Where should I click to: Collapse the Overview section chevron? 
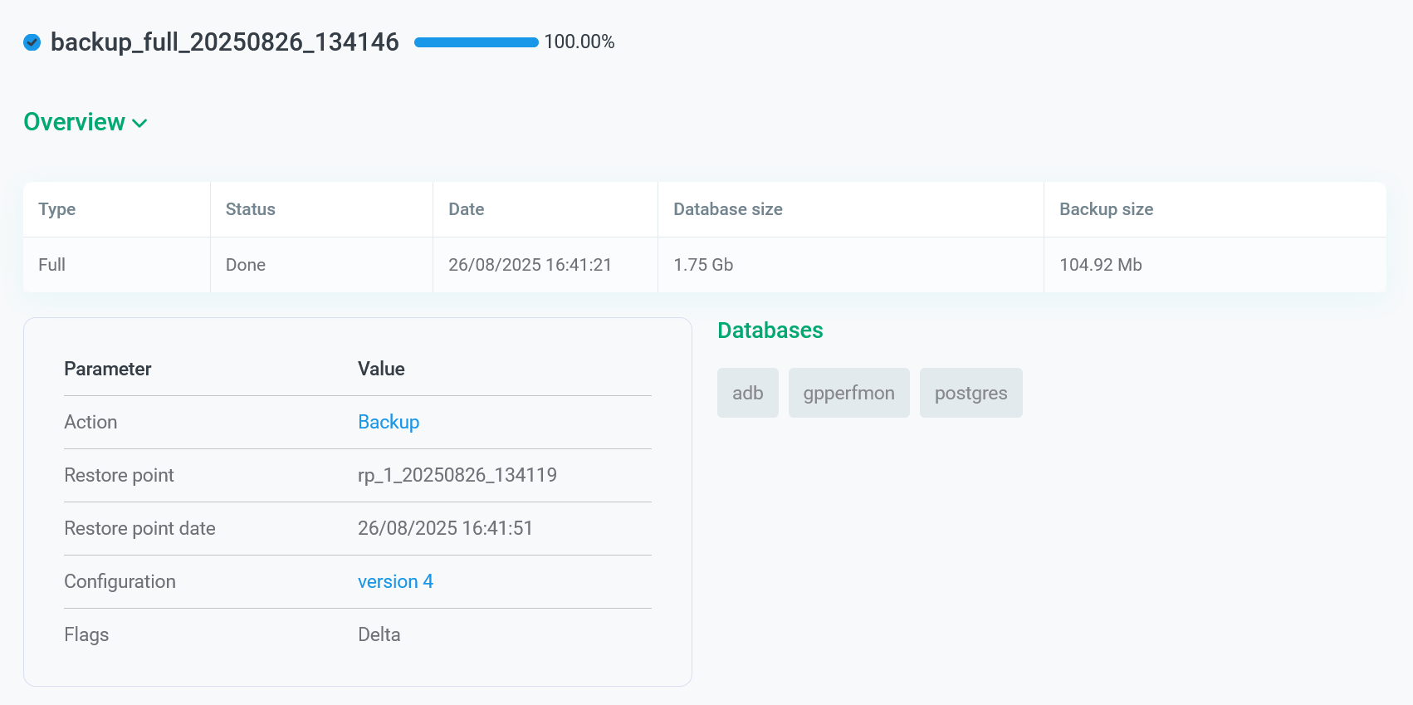[x=140, y=123]
